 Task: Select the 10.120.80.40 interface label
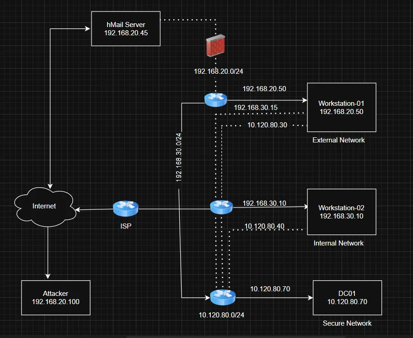pyautogui.click(x=264, y=226)
